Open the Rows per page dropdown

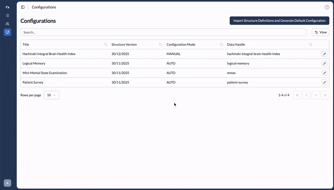[51, 95]
